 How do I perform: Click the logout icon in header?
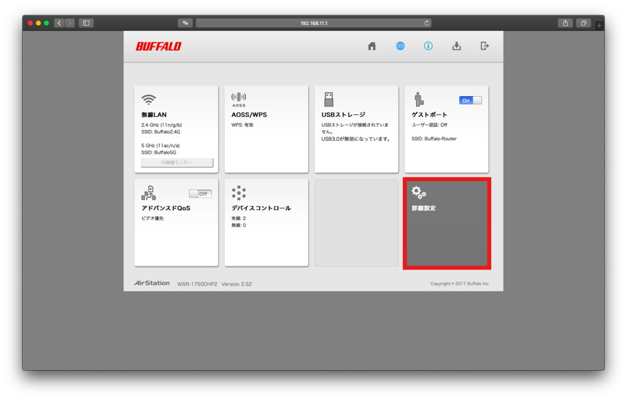[485, 46]
